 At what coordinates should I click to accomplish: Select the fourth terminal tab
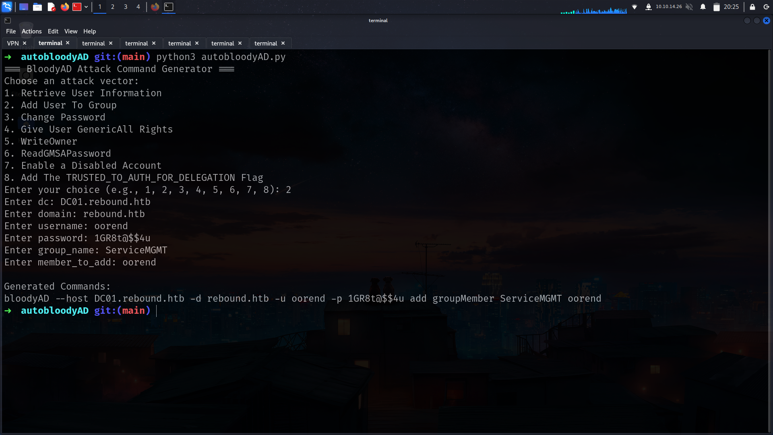(136, 43)
